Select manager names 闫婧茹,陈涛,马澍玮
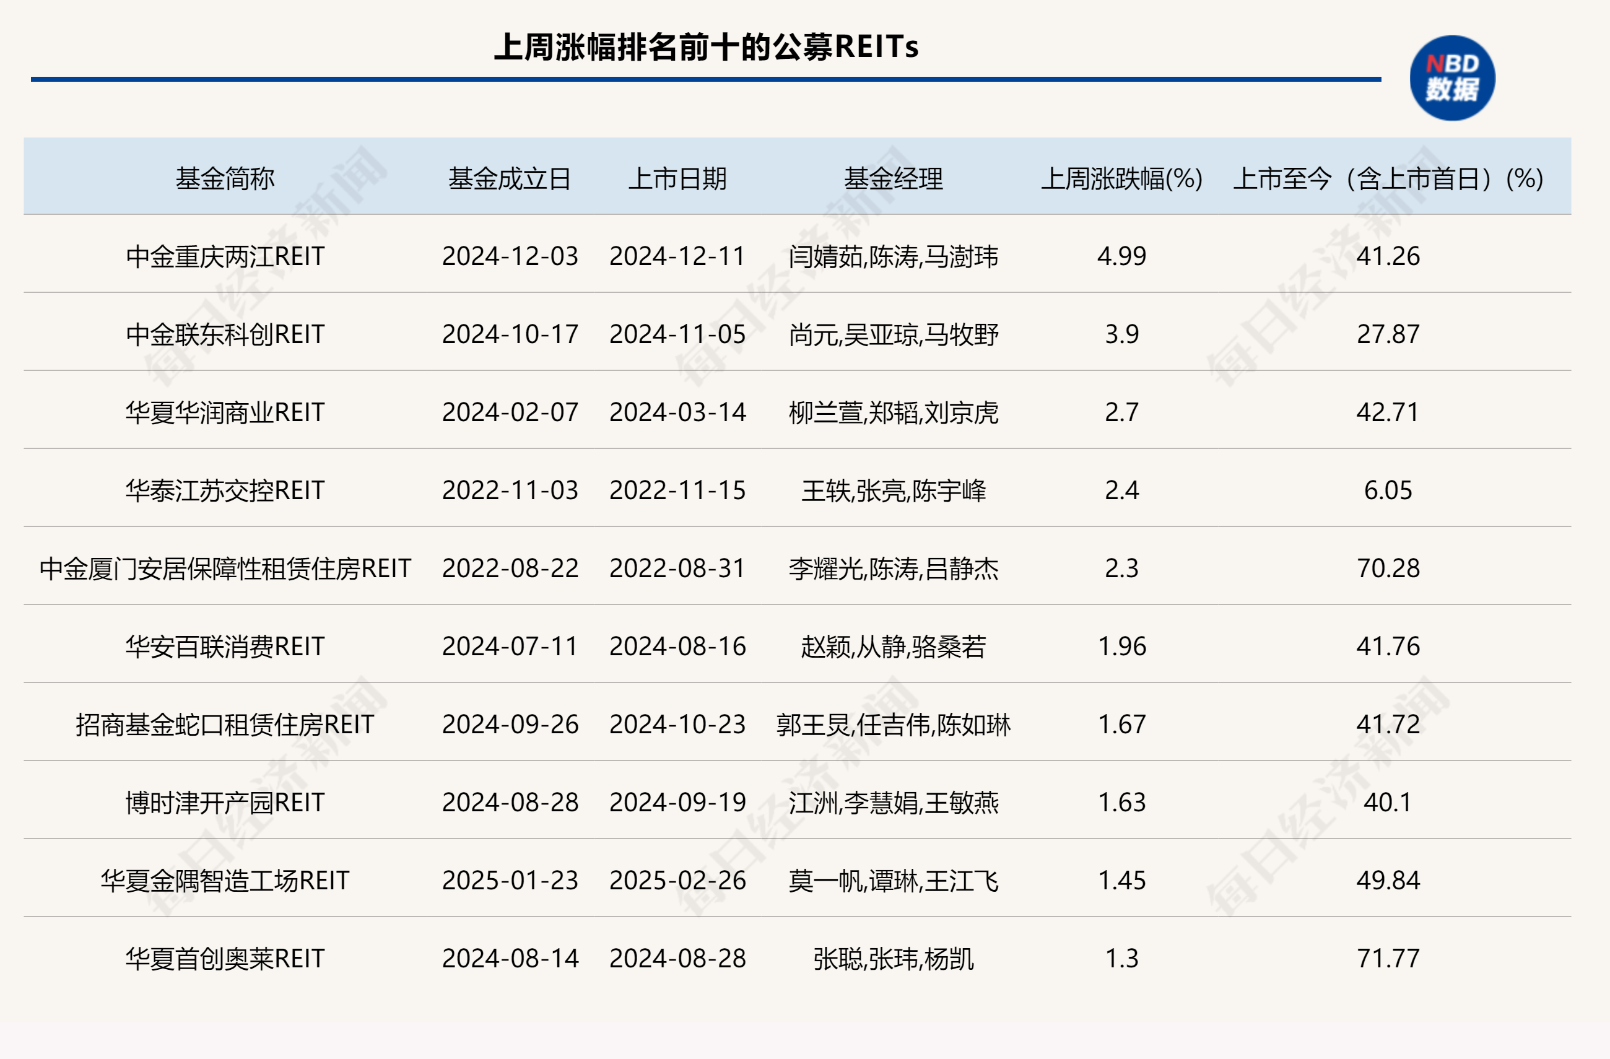Viewport: 1610px width, 1059px height. pyautogui.click(x=894, y=257)
